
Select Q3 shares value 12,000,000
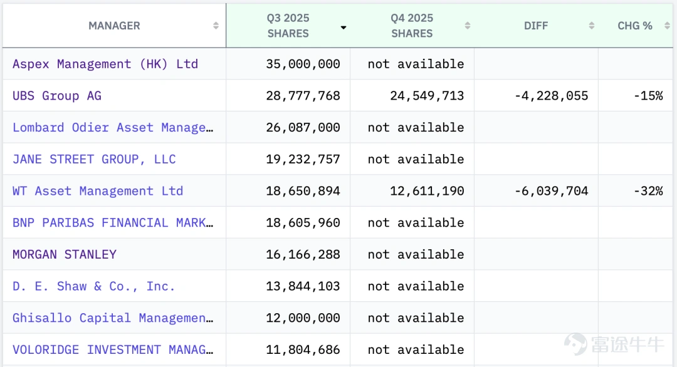click(303, 318)
